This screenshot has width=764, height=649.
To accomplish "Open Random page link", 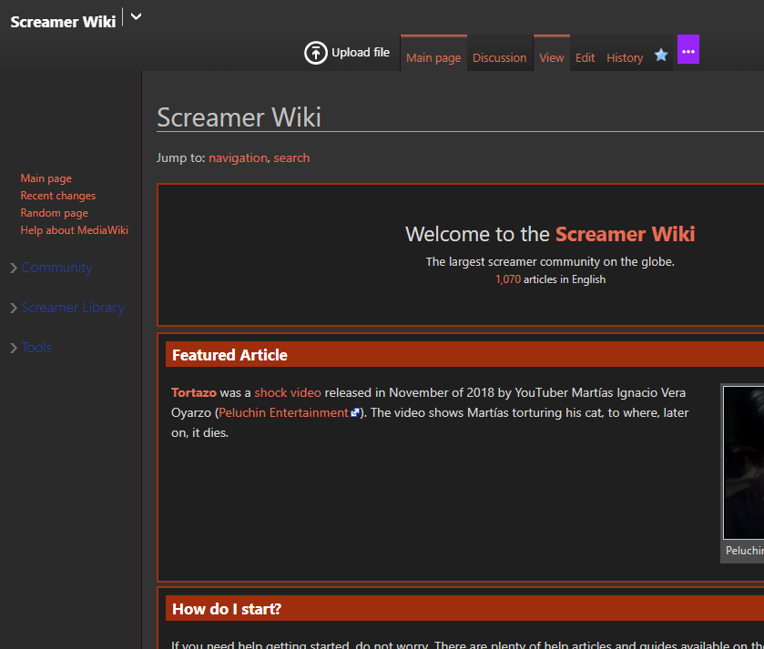I will coord(54,213).
